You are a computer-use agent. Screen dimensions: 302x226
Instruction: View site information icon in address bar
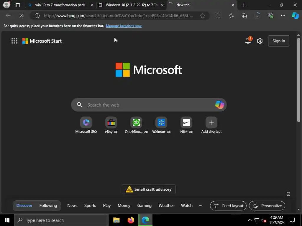[37, 16]
